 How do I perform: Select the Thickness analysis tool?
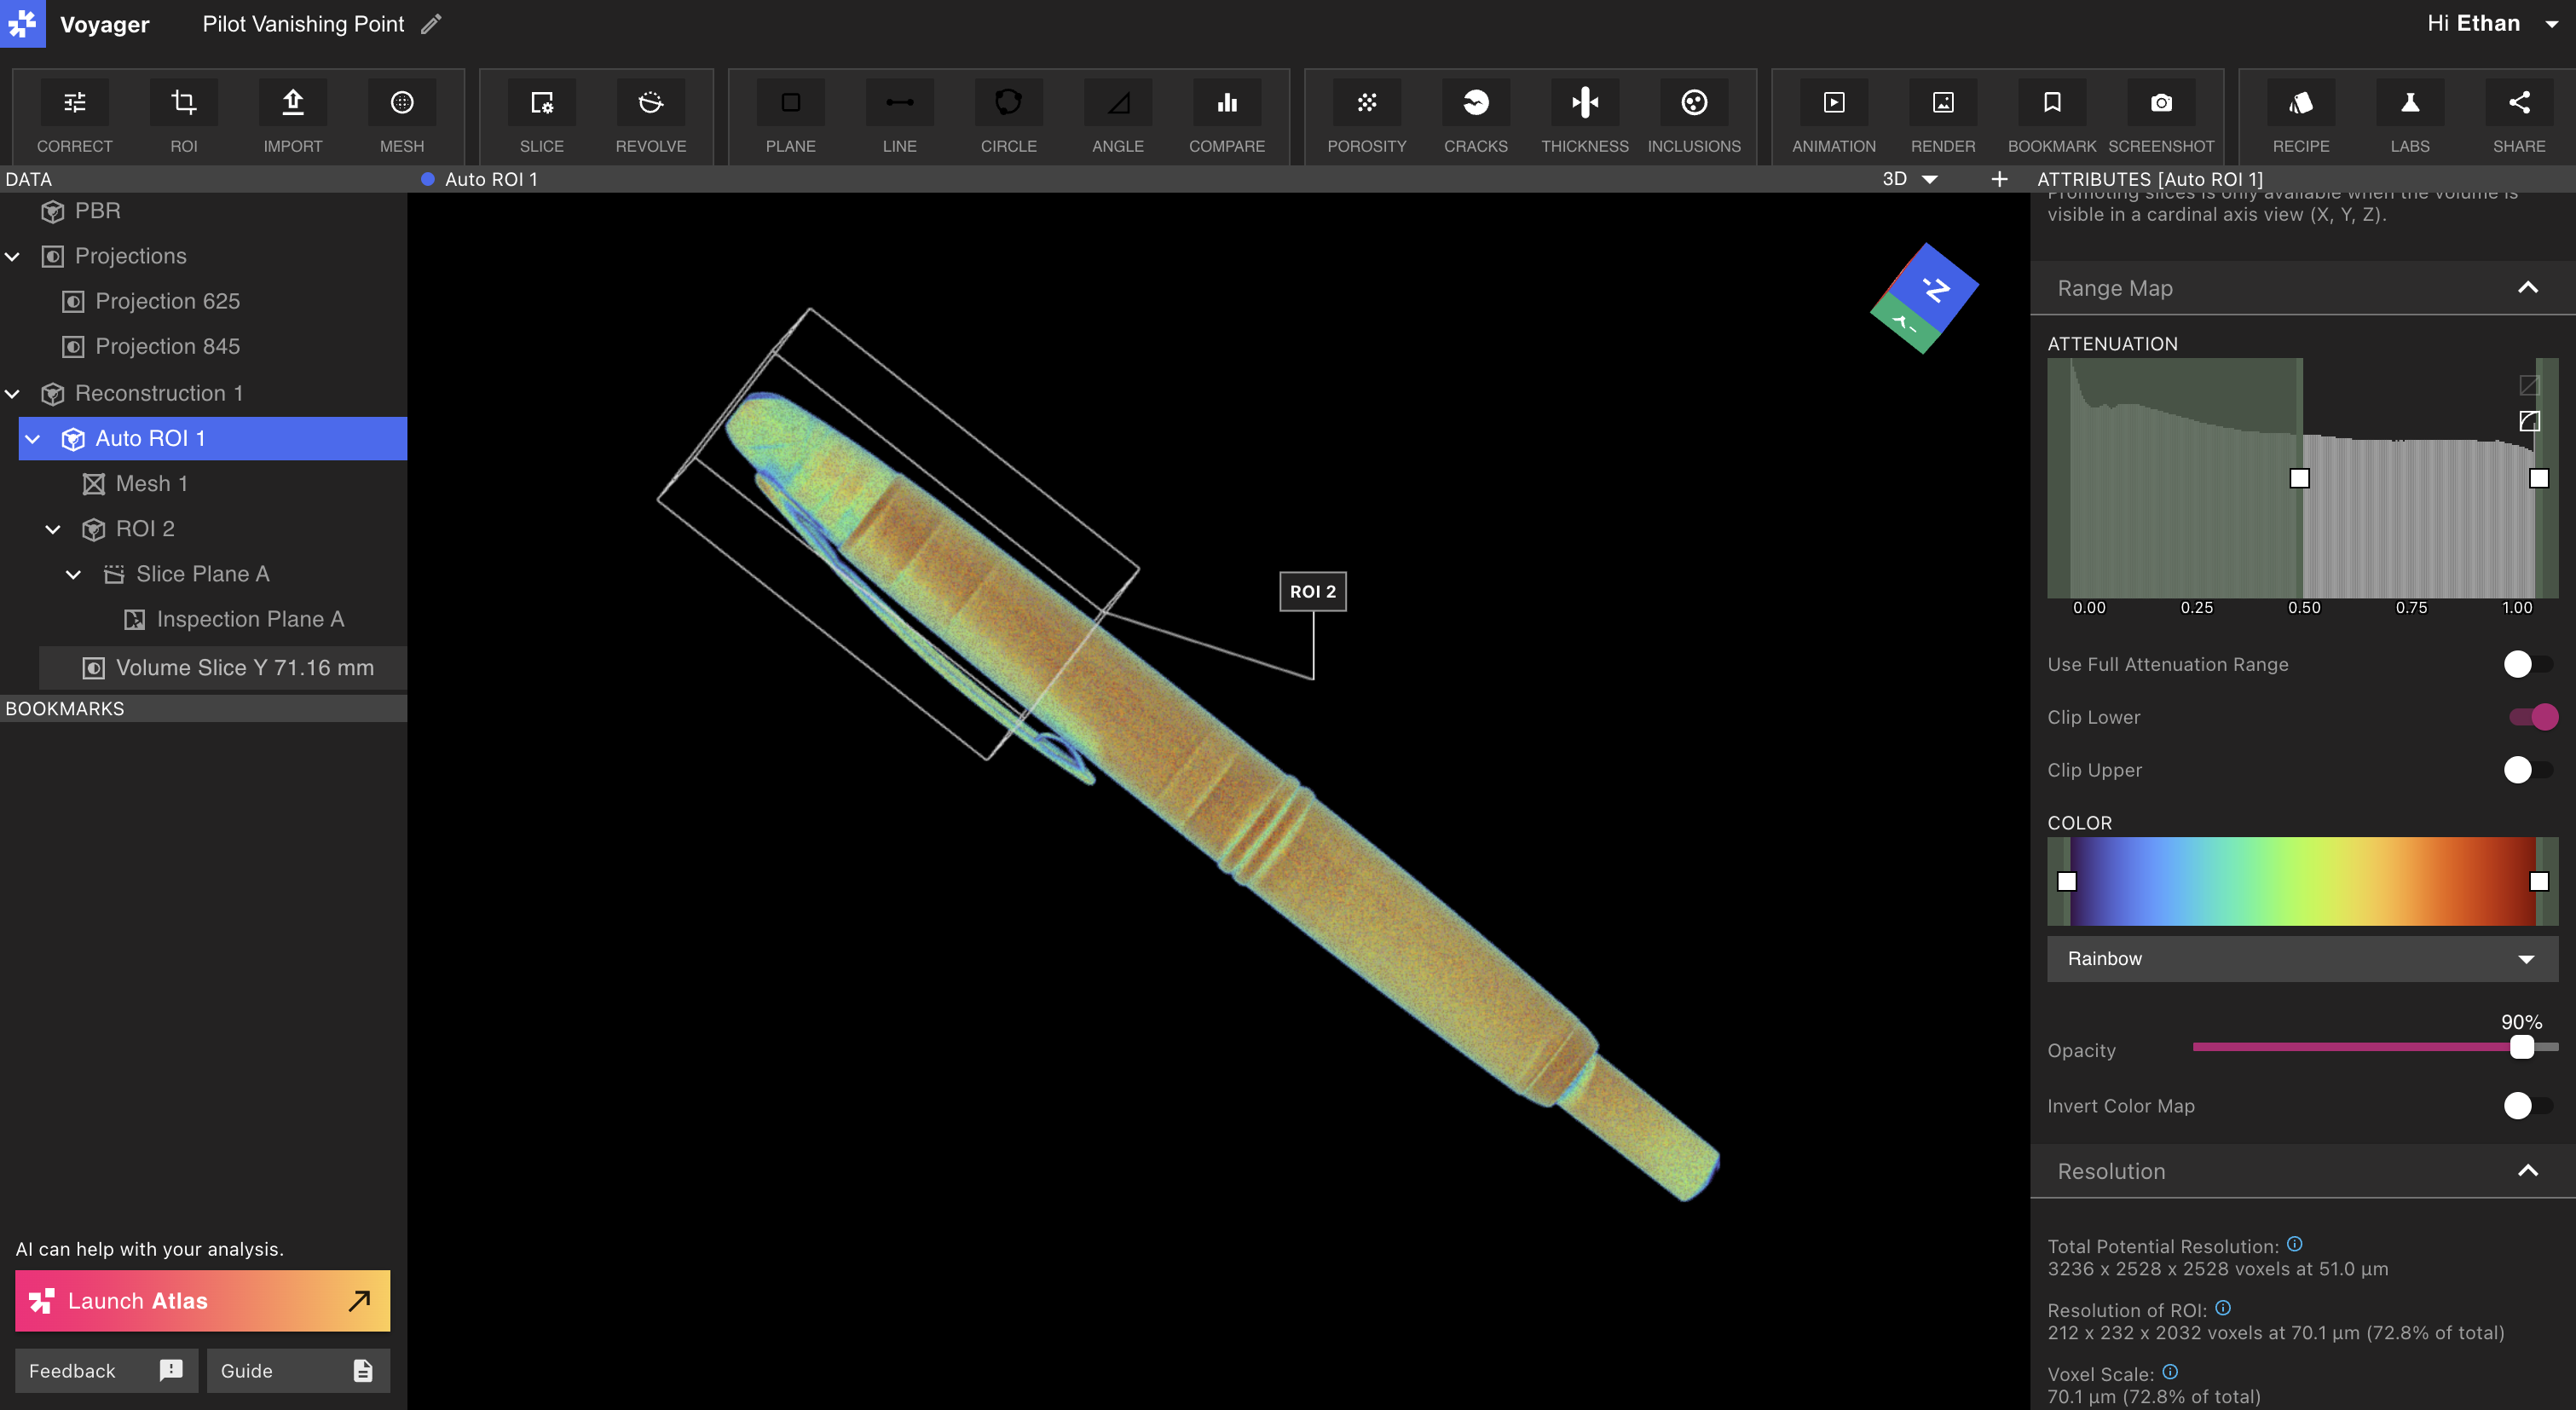[1584, 116]
